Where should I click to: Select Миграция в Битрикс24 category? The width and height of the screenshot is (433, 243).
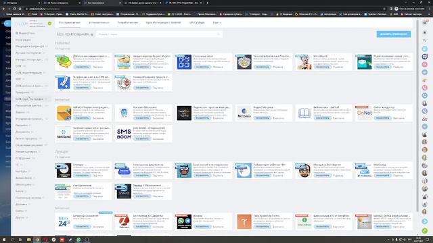(30, 47)
